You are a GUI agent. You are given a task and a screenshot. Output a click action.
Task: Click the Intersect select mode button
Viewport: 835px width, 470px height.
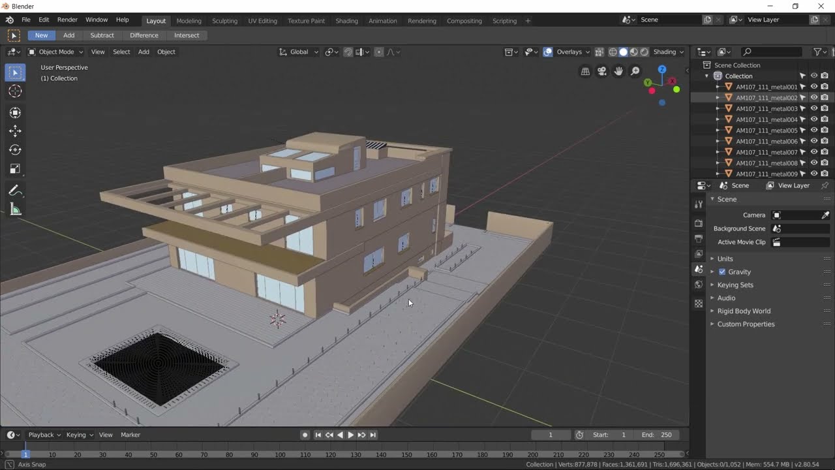point(187,35)
